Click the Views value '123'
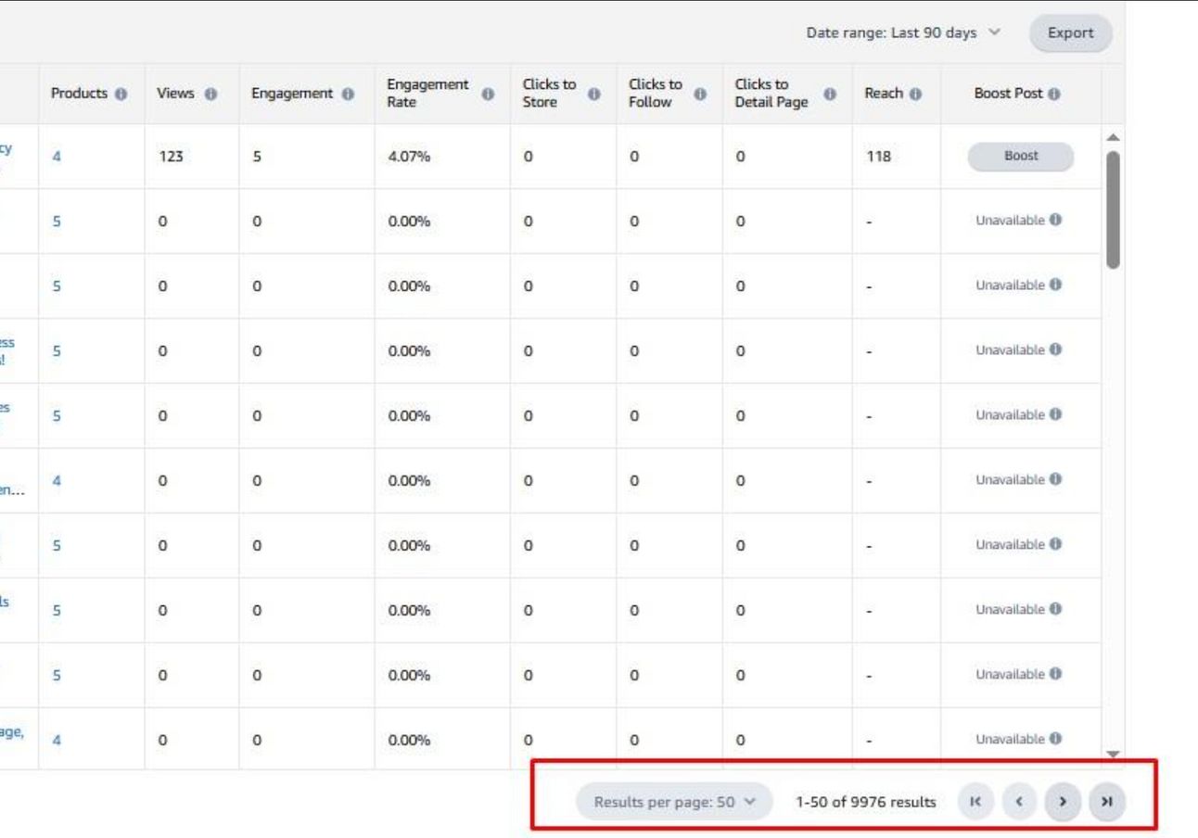Viewport: 1198px width, 838px height. tap(171, 157)
